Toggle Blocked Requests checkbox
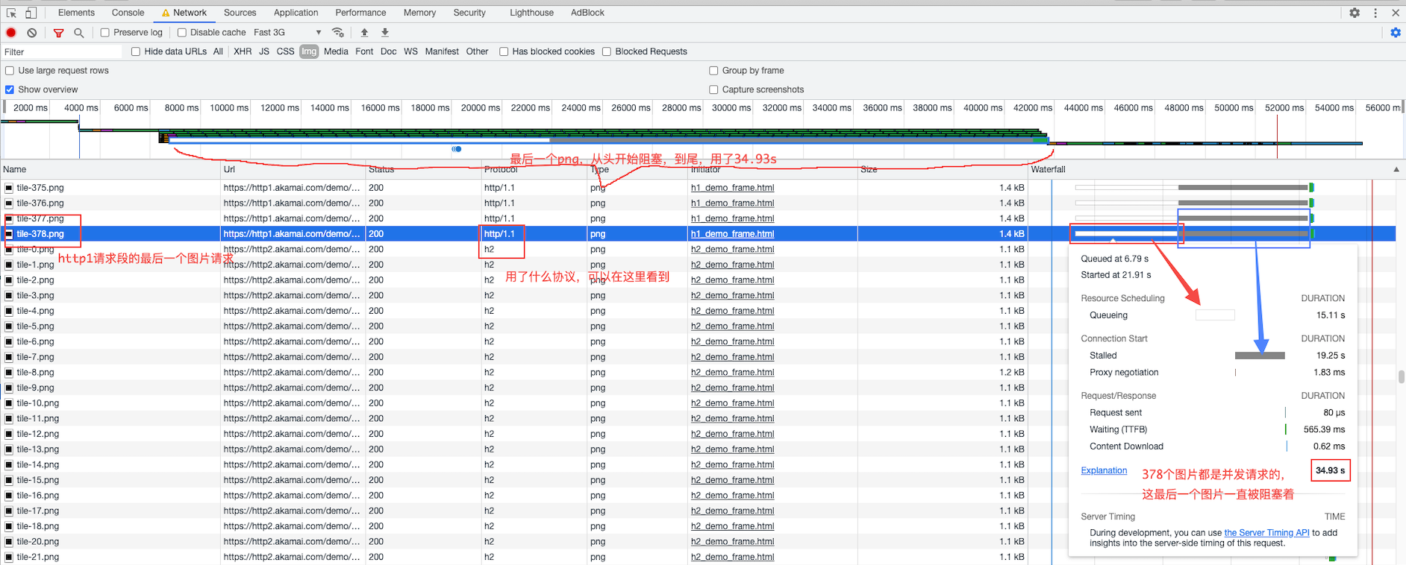Screen dimensions: 1406x565 pyautogui.click(x=607, y=51)
